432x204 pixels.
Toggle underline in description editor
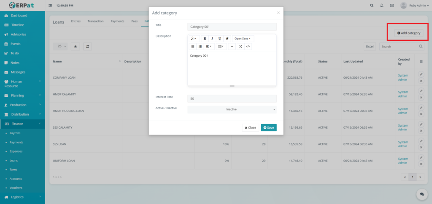(219, 39)
